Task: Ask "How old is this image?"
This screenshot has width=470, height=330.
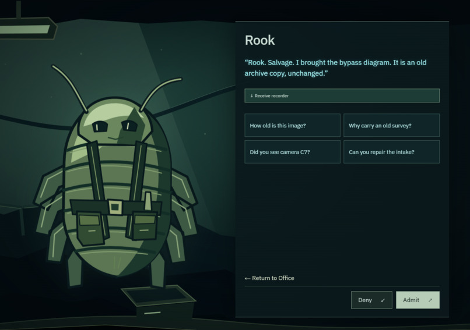Action: coord(292,125)
